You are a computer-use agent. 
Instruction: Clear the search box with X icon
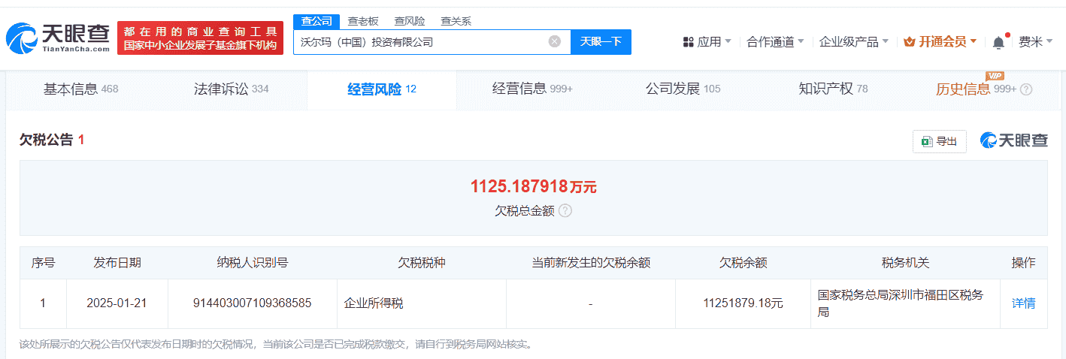555,41
